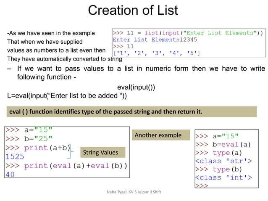Click code line b="25" in left box

[x=29, y=139]
